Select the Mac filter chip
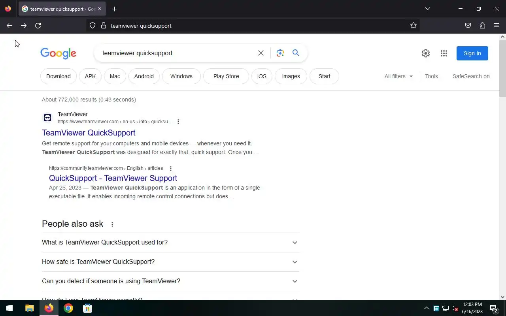Viewport: 506px width, 316px height. (115, 76)
